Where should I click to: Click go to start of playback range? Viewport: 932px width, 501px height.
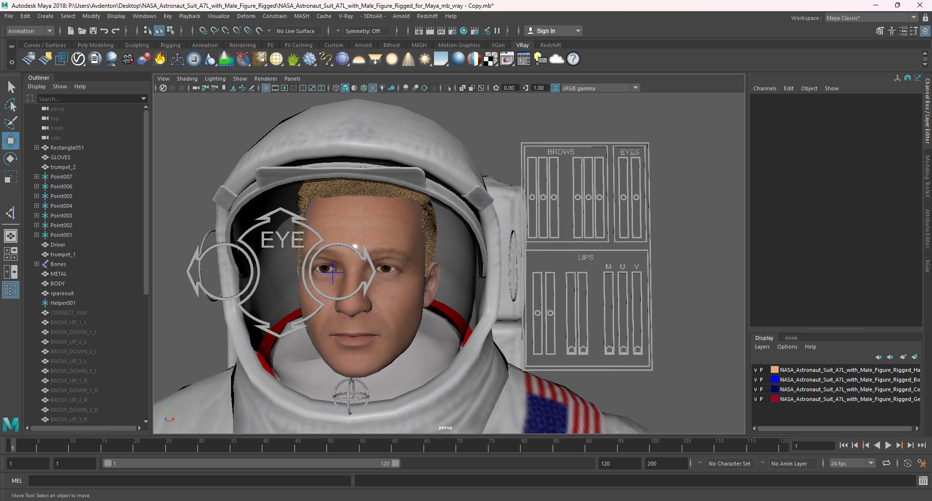[x=844, y=445]
